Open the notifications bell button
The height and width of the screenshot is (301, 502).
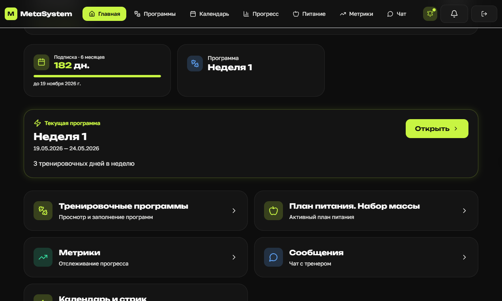[x=454, y=14]
